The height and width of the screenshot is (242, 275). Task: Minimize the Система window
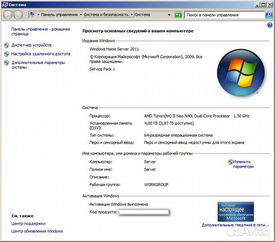(x=257, y=4)
